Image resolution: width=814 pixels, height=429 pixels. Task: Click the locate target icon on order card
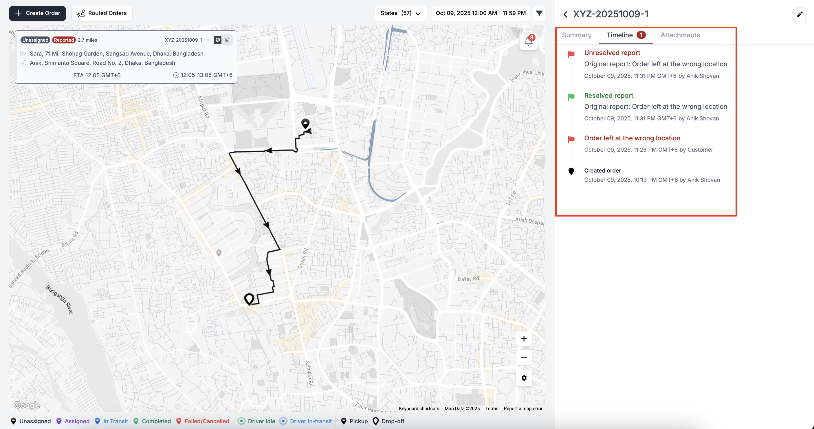point(227,40)
